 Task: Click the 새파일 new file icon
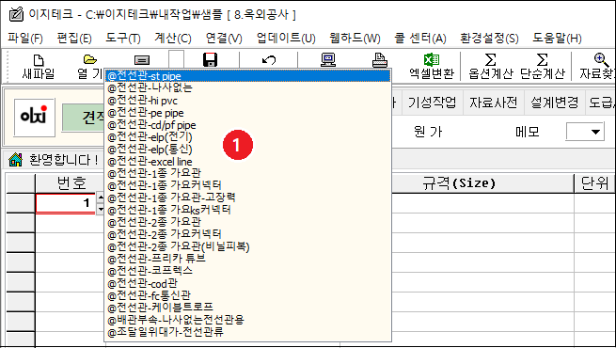[x=39, y=60]
